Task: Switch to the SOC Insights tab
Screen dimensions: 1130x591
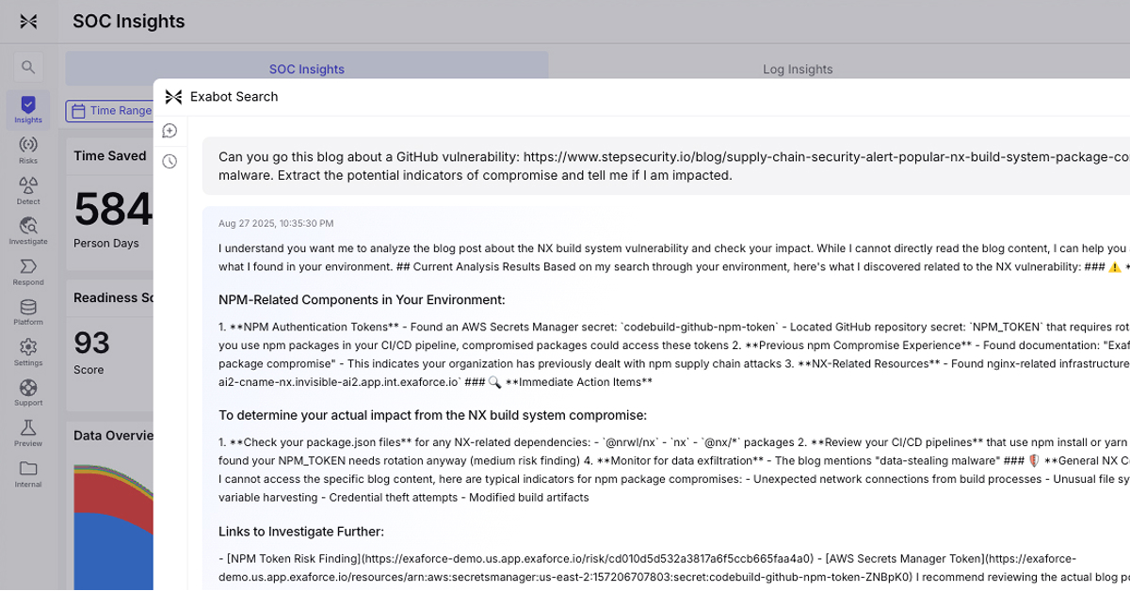Action: click(x=307, y=69)
